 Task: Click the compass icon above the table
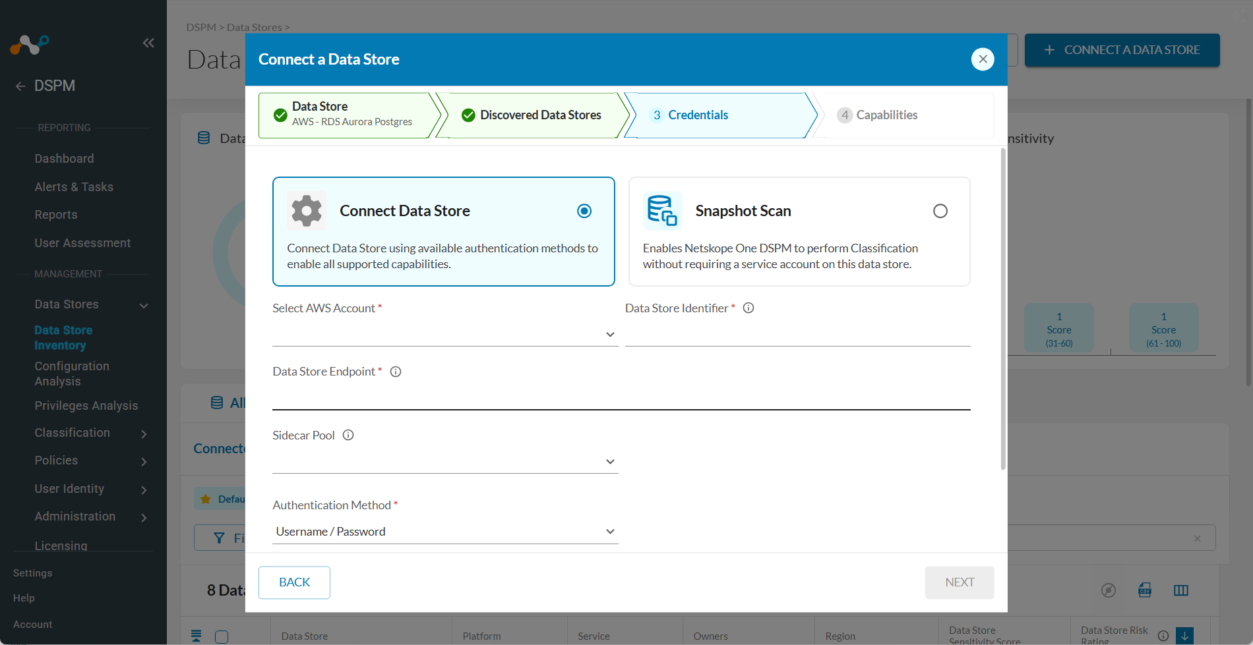click(x=1109, y=590)
